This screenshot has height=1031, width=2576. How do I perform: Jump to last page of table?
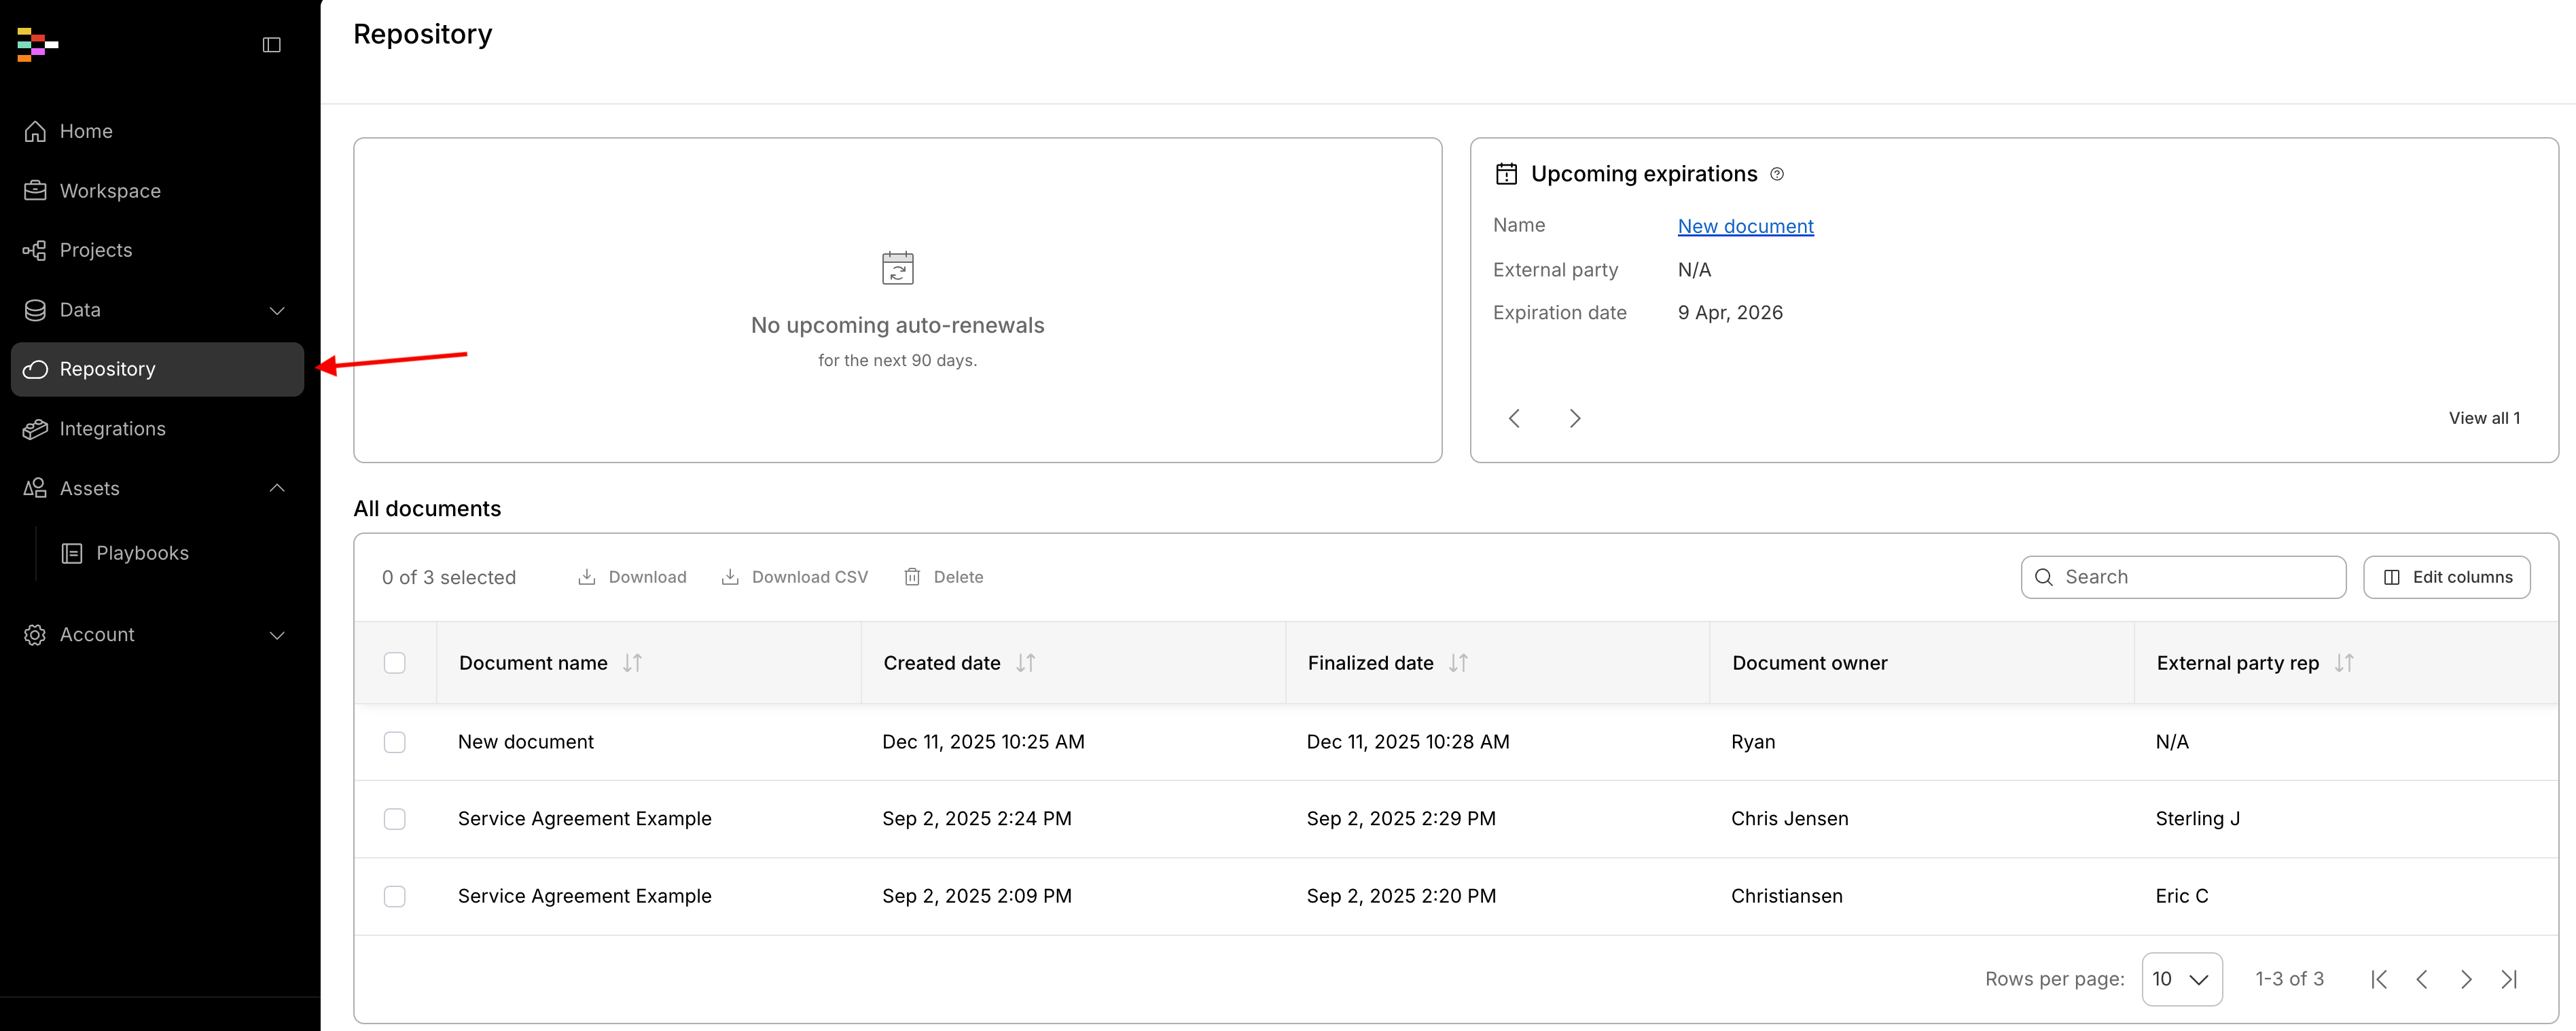coord(2508,979)
